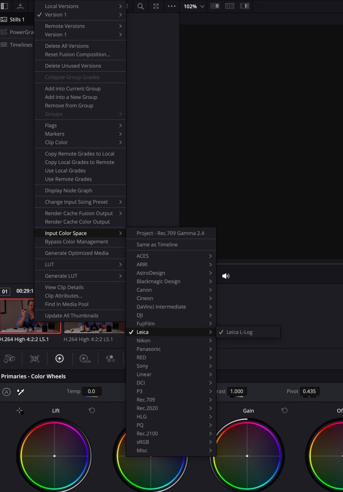The height and width of the screenshot is (492, 343).
Task: Pick the center point of the Gain wheel
Action: 247,456
